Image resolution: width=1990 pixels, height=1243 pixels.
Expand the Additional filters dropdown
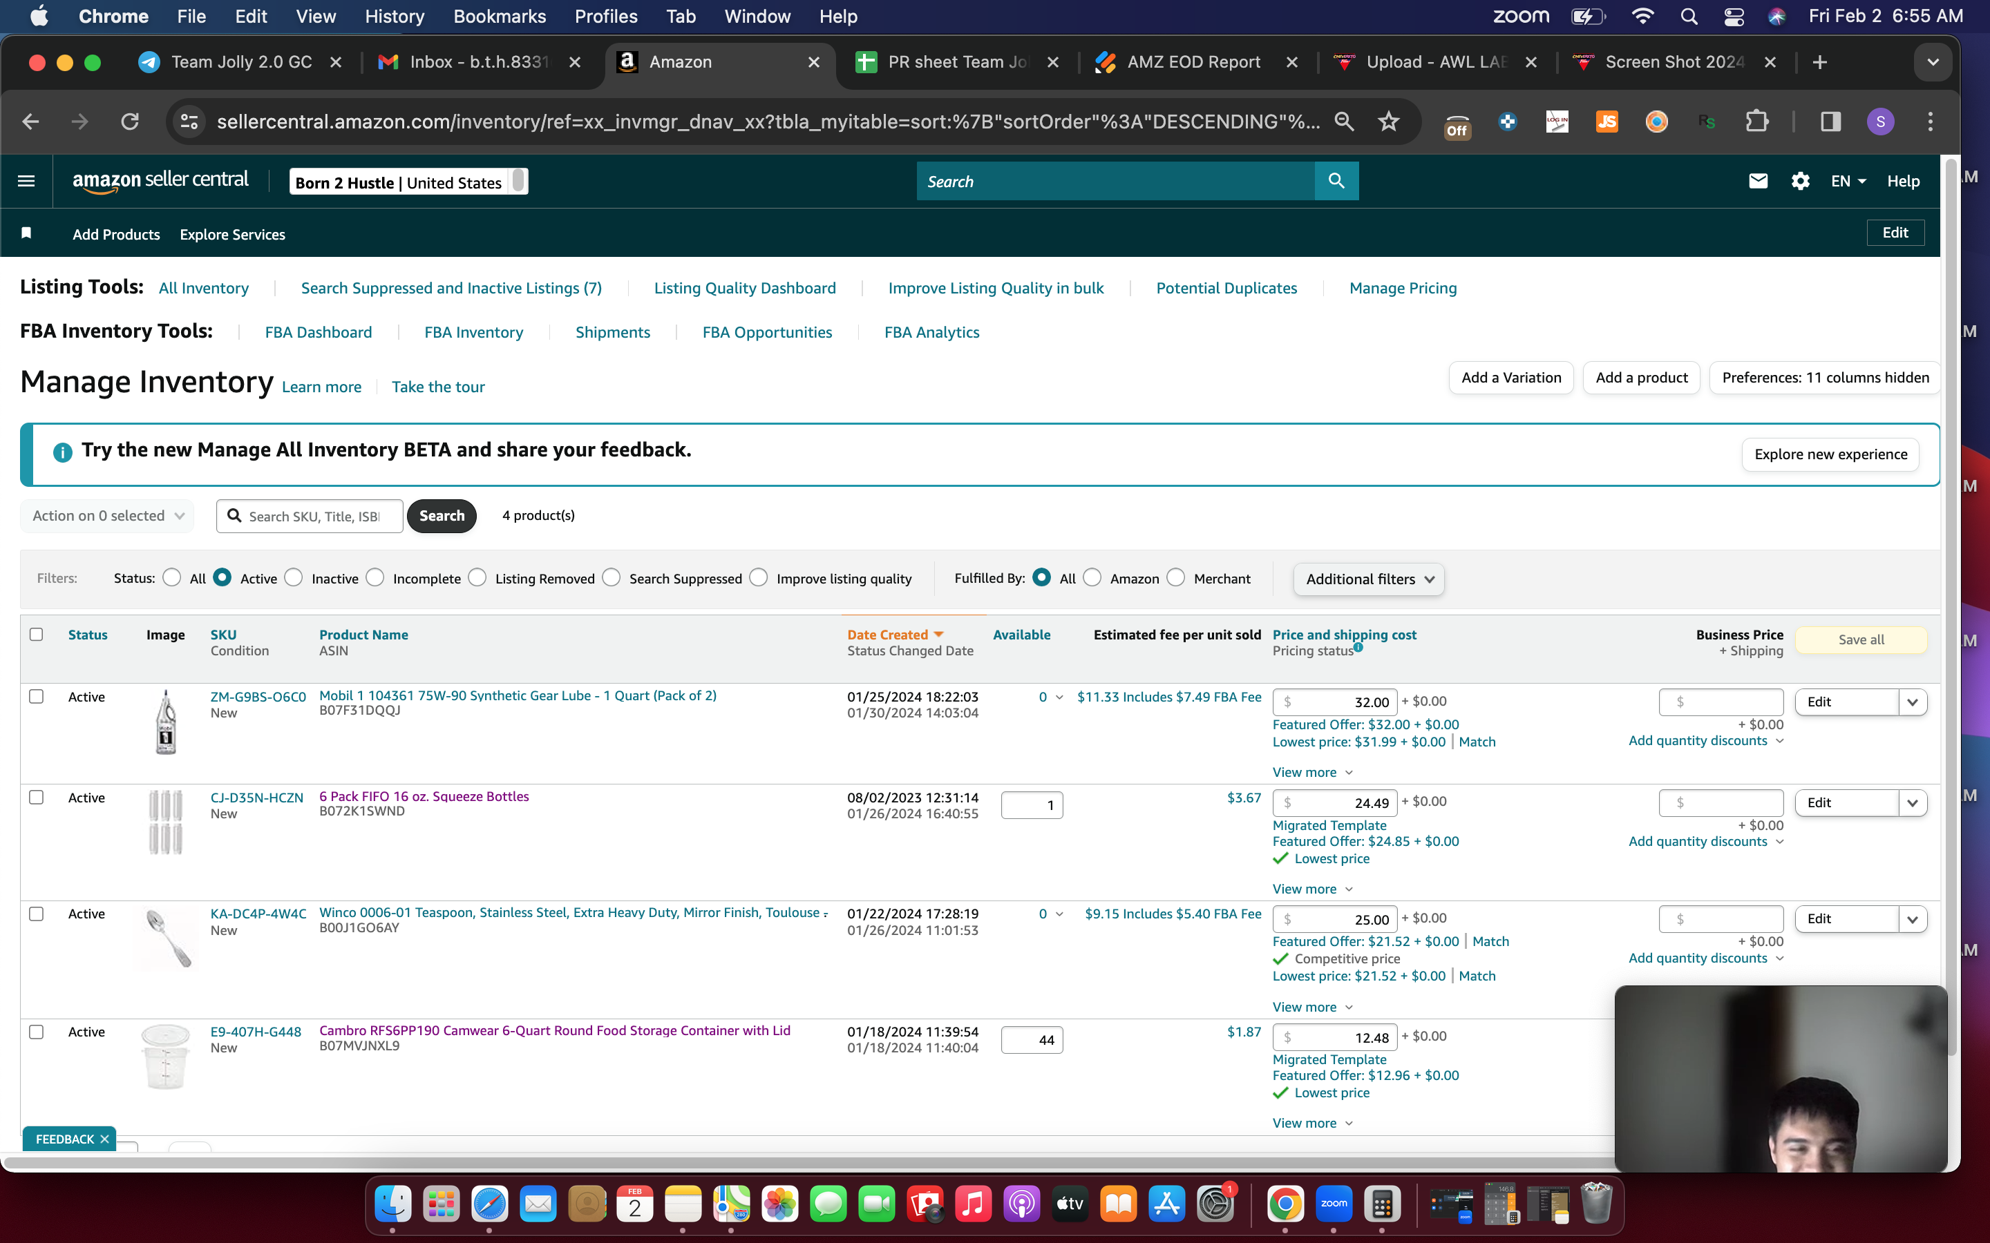click(1368, 579)
